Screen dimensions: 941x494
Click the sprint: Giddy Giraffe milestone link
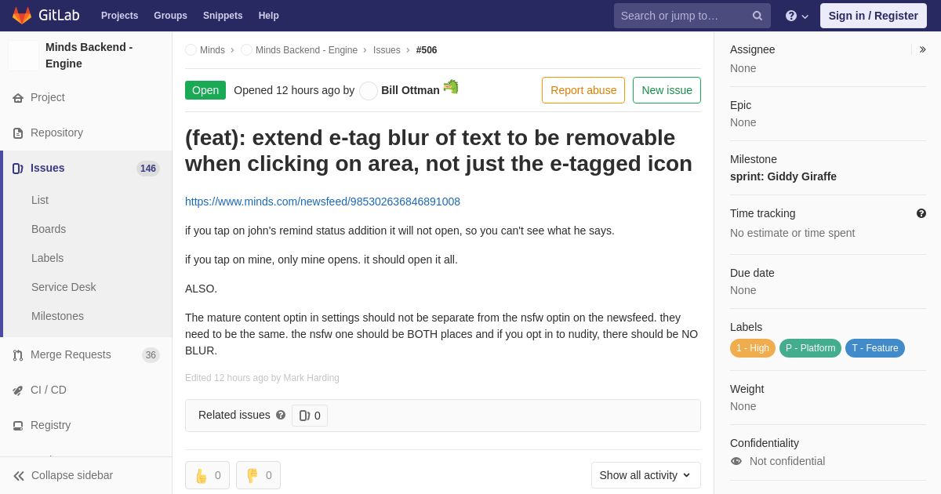click(783, 176)
